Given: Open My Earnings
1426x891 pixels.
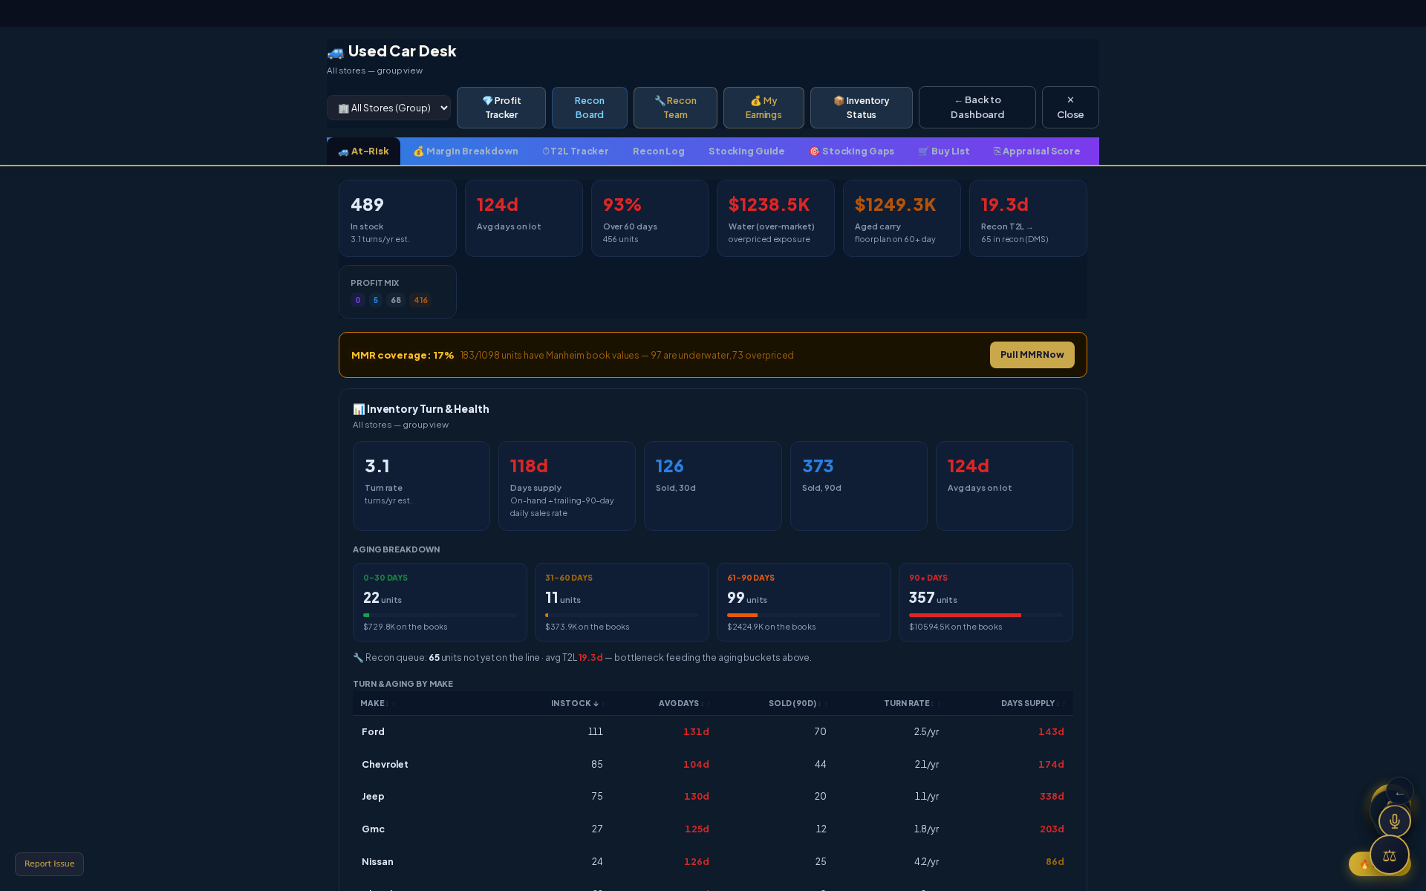Looking at the screenshot, I should tap(764, 108).
